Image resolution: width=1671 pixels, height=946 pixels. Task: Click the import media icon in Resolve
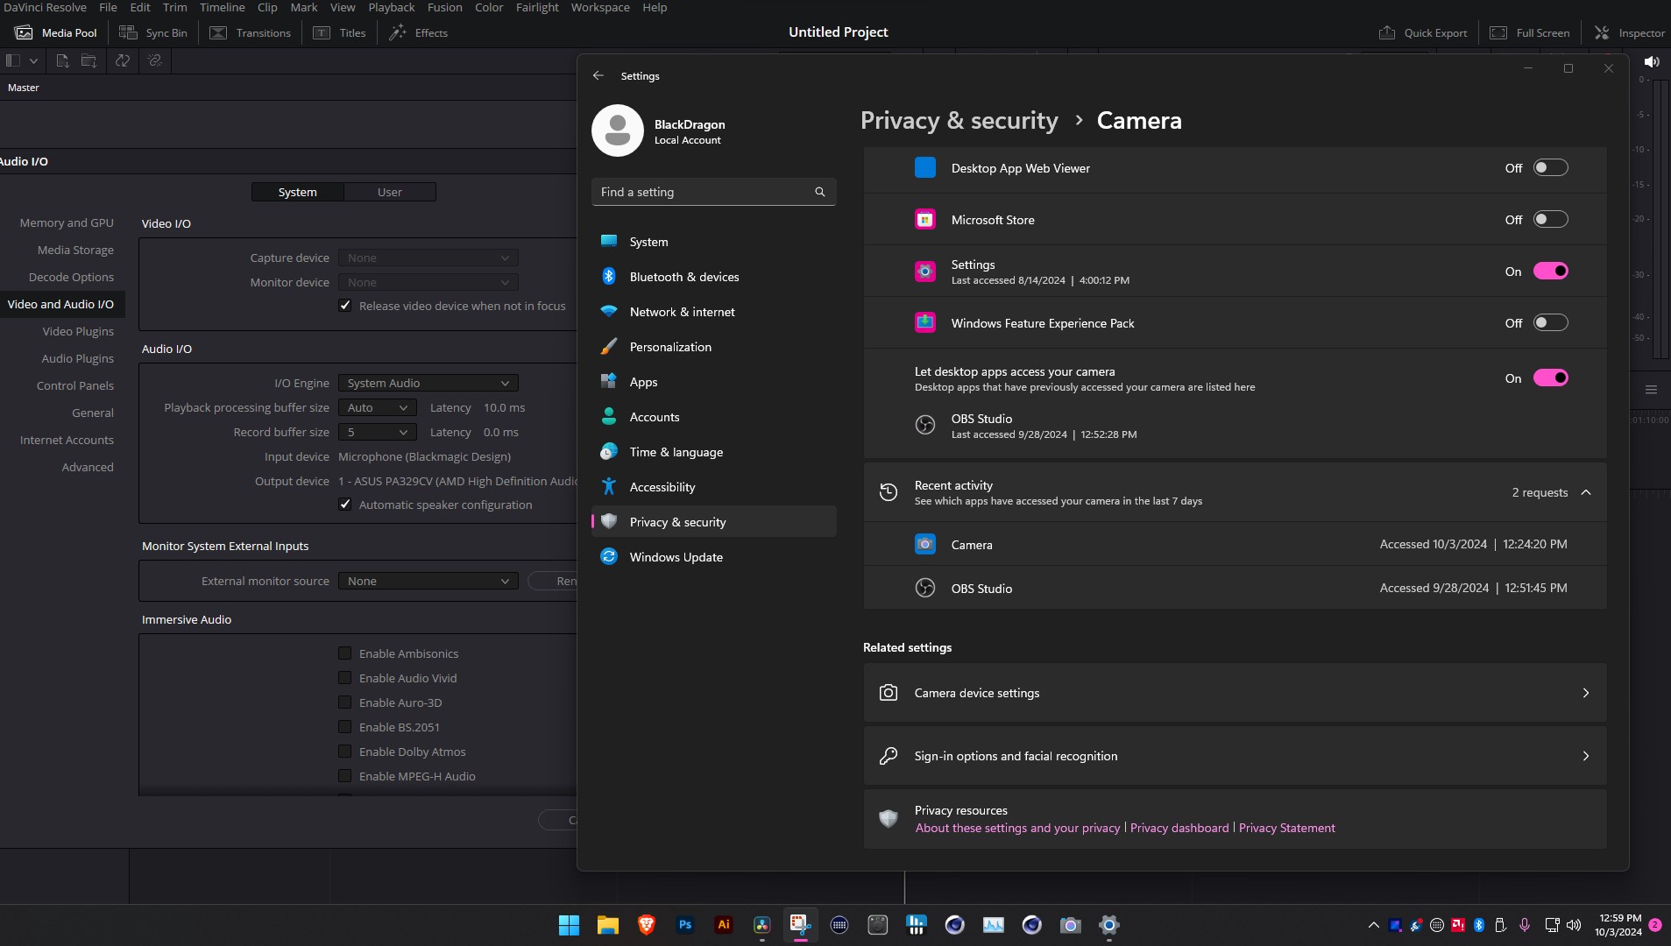coord(62,60)
